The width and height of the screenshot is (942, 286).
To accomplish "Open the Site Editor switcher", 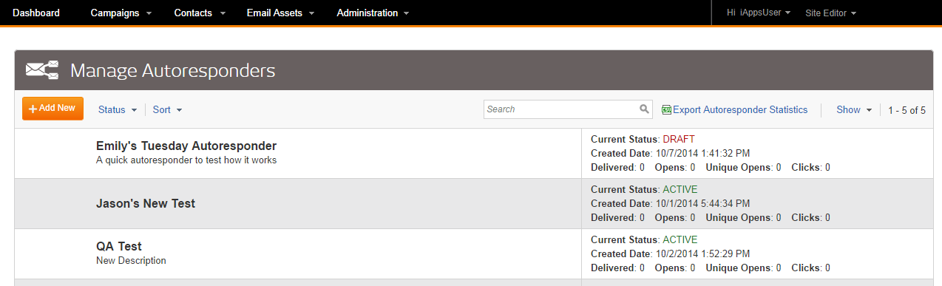I will point(830,13).
